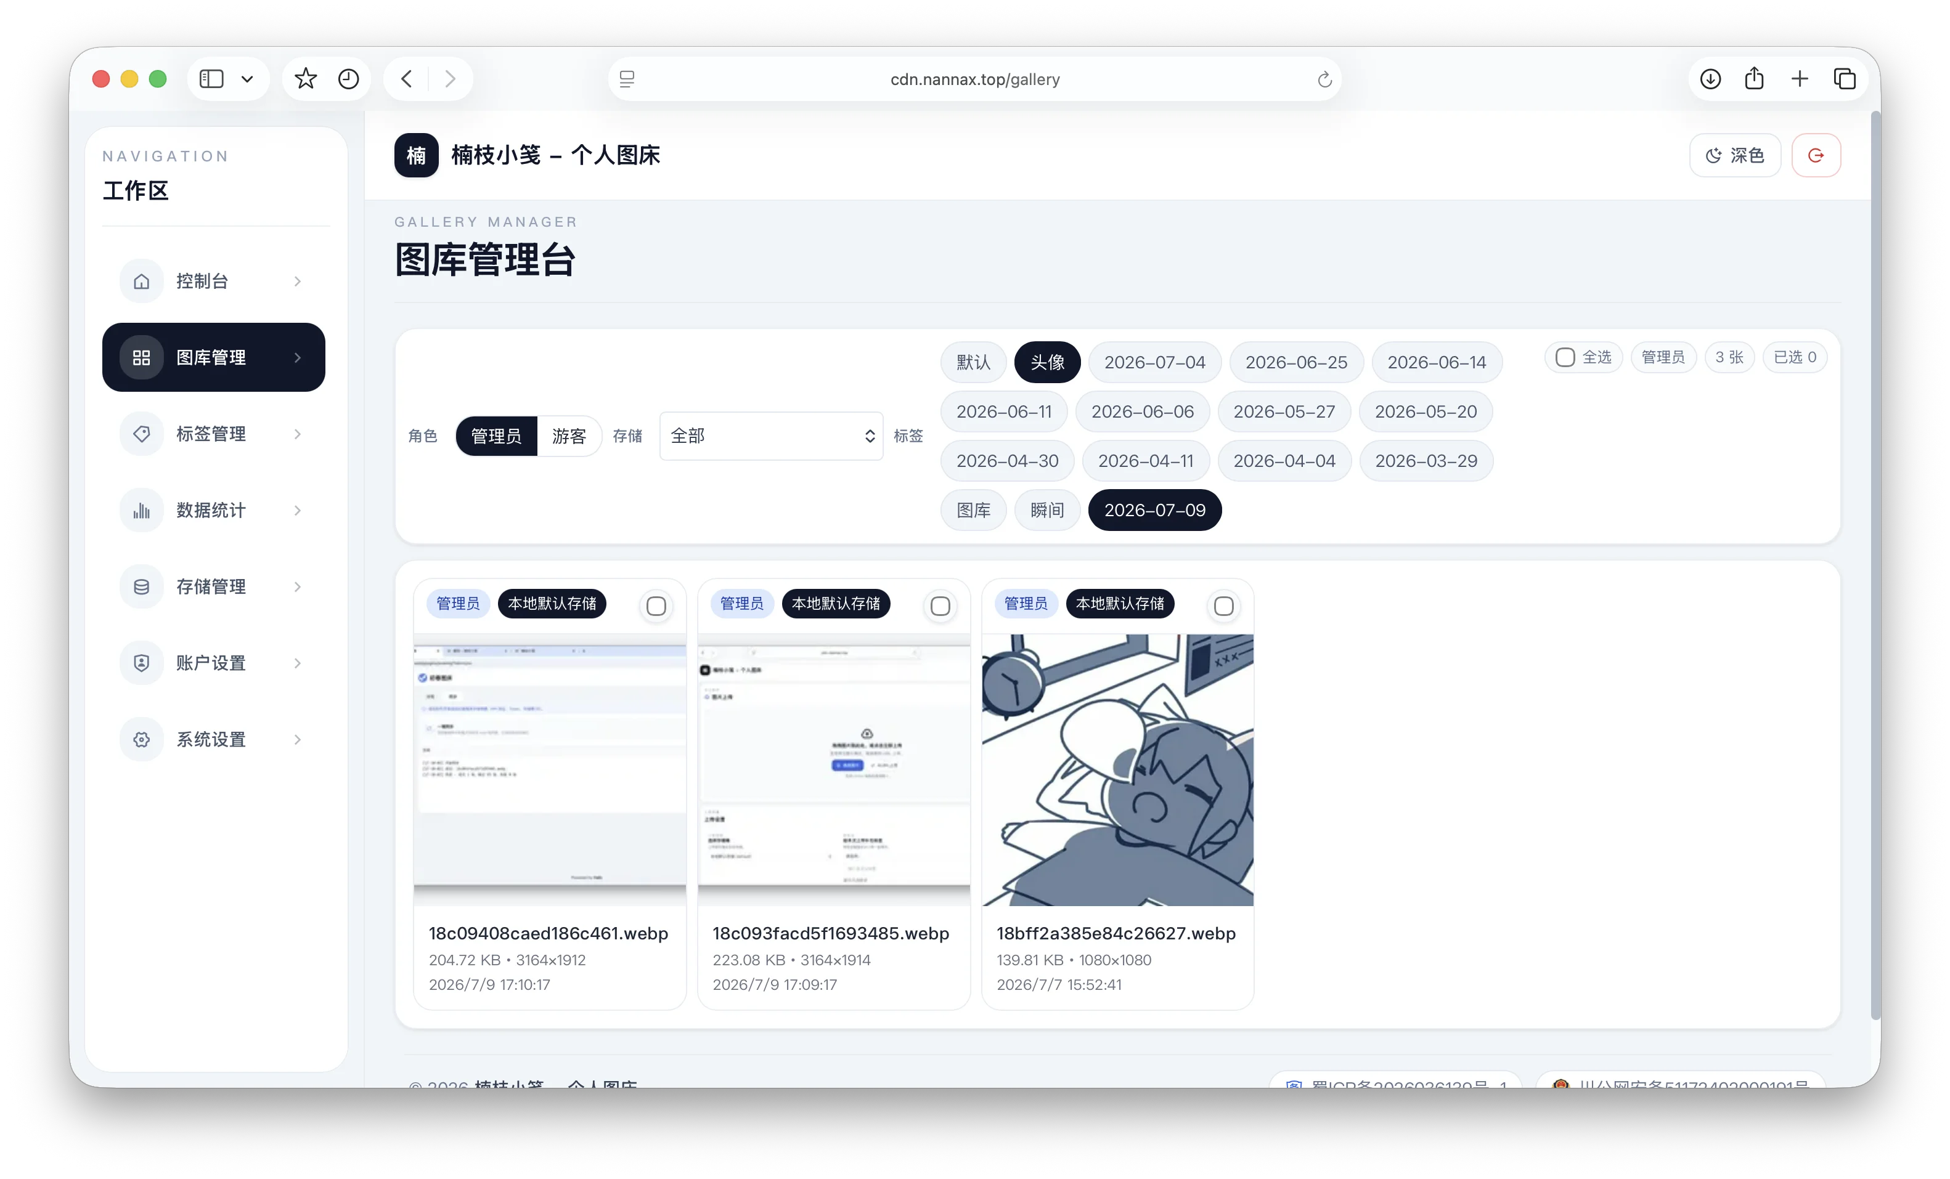Open the 存储 全部 dropdown
Viewport: 1950px width, 1179px height.
click(771, 436)
